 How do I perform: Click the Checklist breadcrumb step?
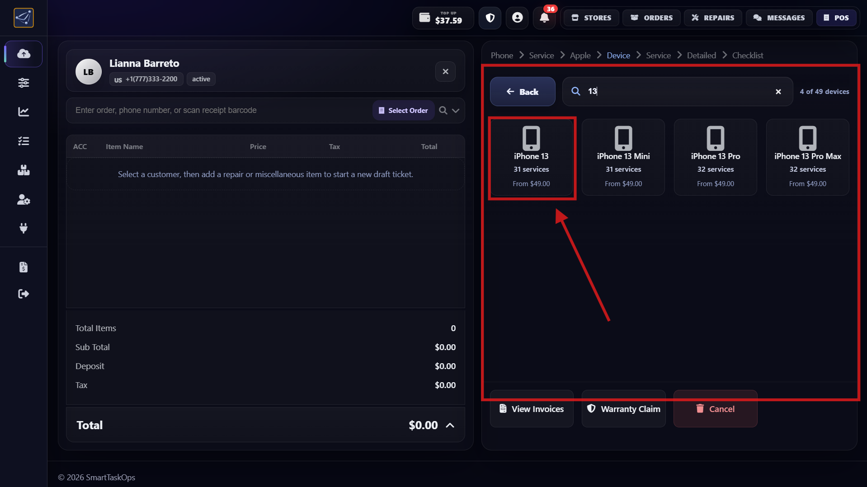[x=748, y=55]
